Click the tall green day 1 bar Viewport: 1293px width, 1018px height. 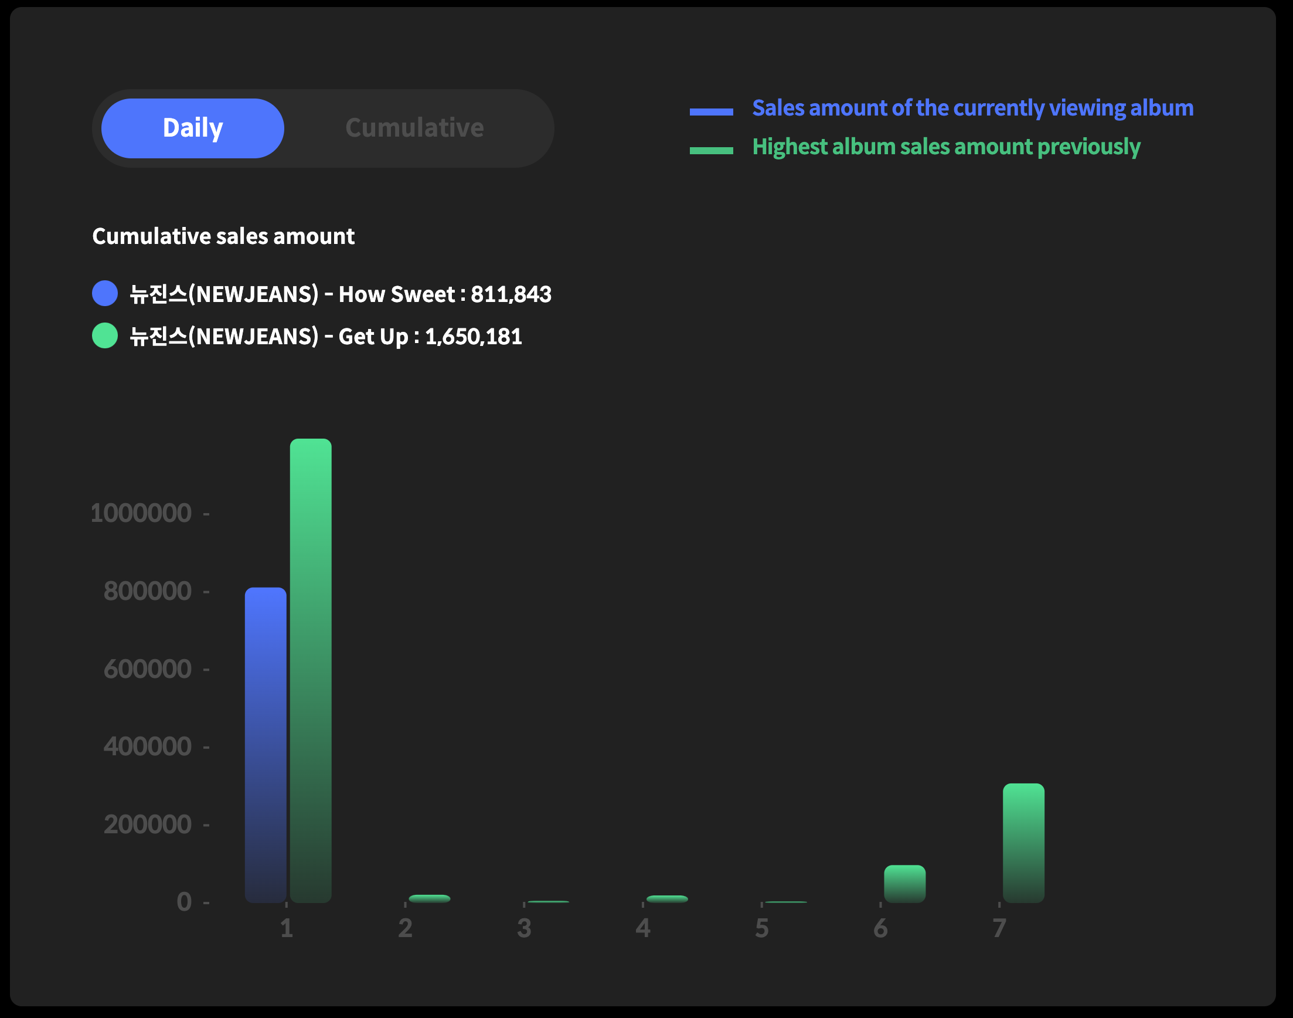311,670
